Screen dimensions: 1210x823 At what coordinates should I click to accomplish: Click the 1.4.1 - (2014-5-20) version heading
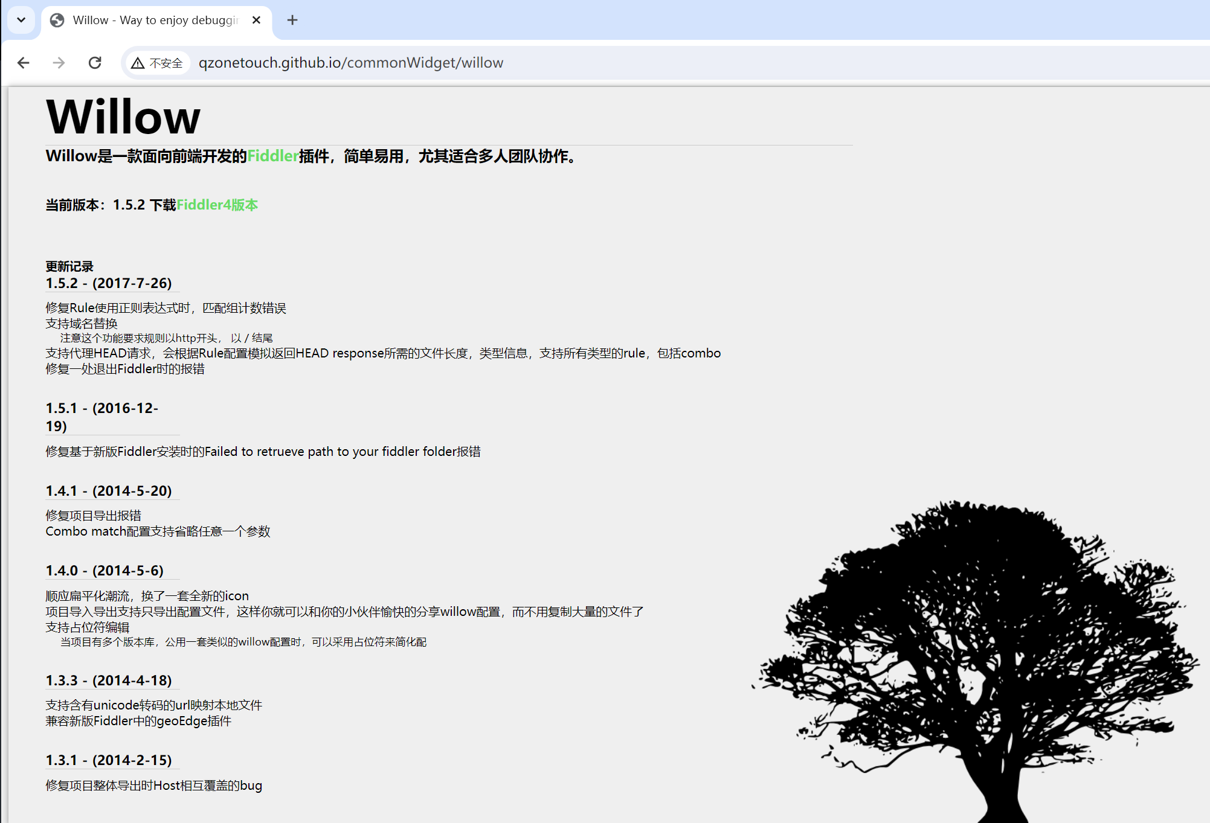tap(109, 491)
